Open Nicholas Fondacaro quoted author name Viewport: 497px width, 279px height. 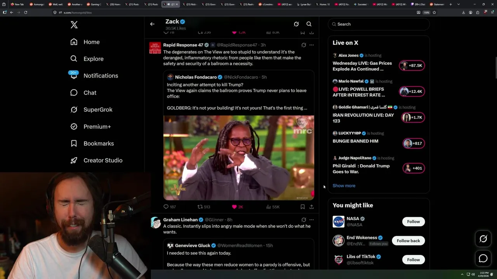tap(196, 77)
